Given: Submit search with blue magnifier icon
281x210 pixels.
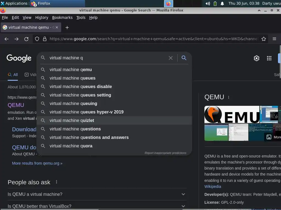Looking at the screenshot, I should (x=184, y=58).
